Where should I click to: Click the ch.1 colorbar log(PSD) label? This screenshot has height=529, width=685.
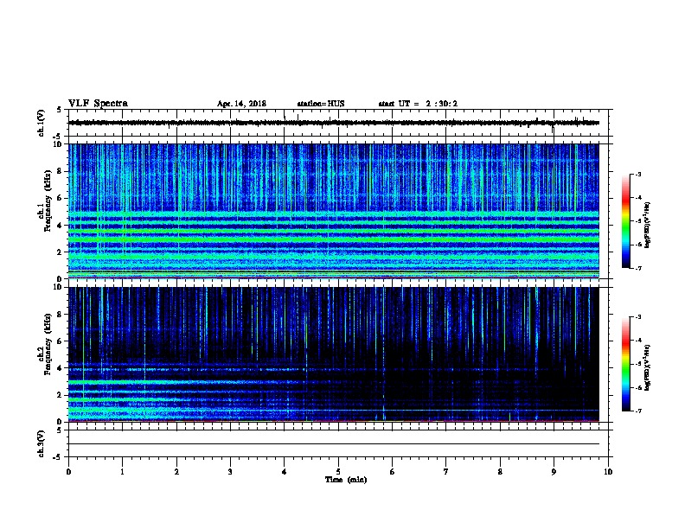(648, 225)
